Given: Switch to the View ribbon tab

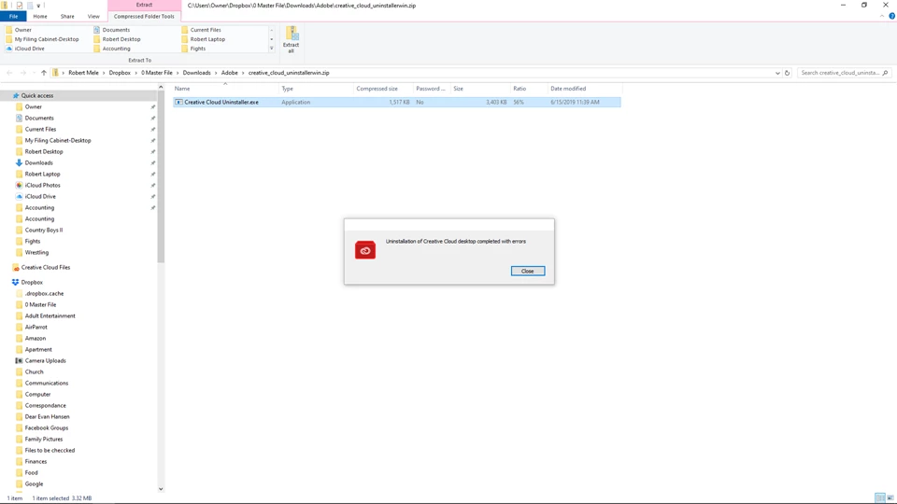Looking at the screenshot, I should pyautogui.click(x=93, y=17).
